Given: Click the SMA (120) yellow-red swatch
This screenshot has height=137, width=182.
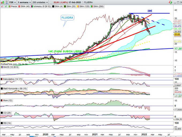Looking at the screenshot, I should coord(78,6).
